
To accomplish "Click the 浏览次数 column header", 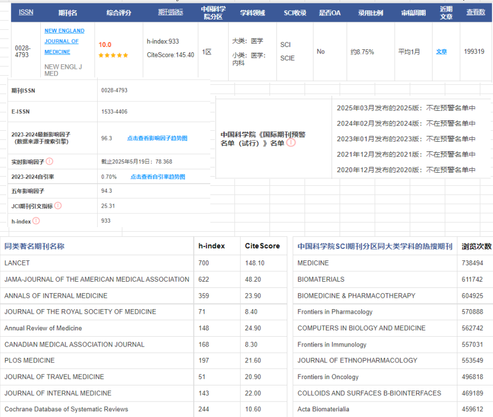I will (x=476, y=246).
